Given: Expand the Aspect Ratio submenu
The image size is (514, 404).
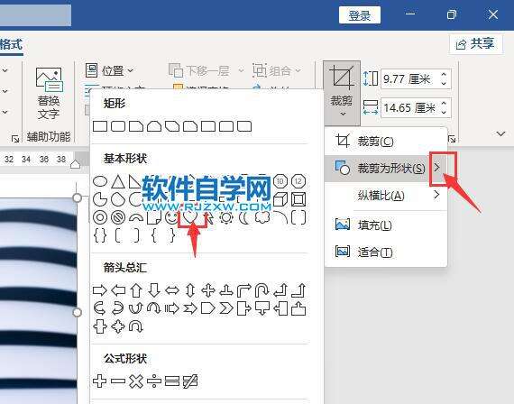Looking at the screenshot, I should click(386, 196).
